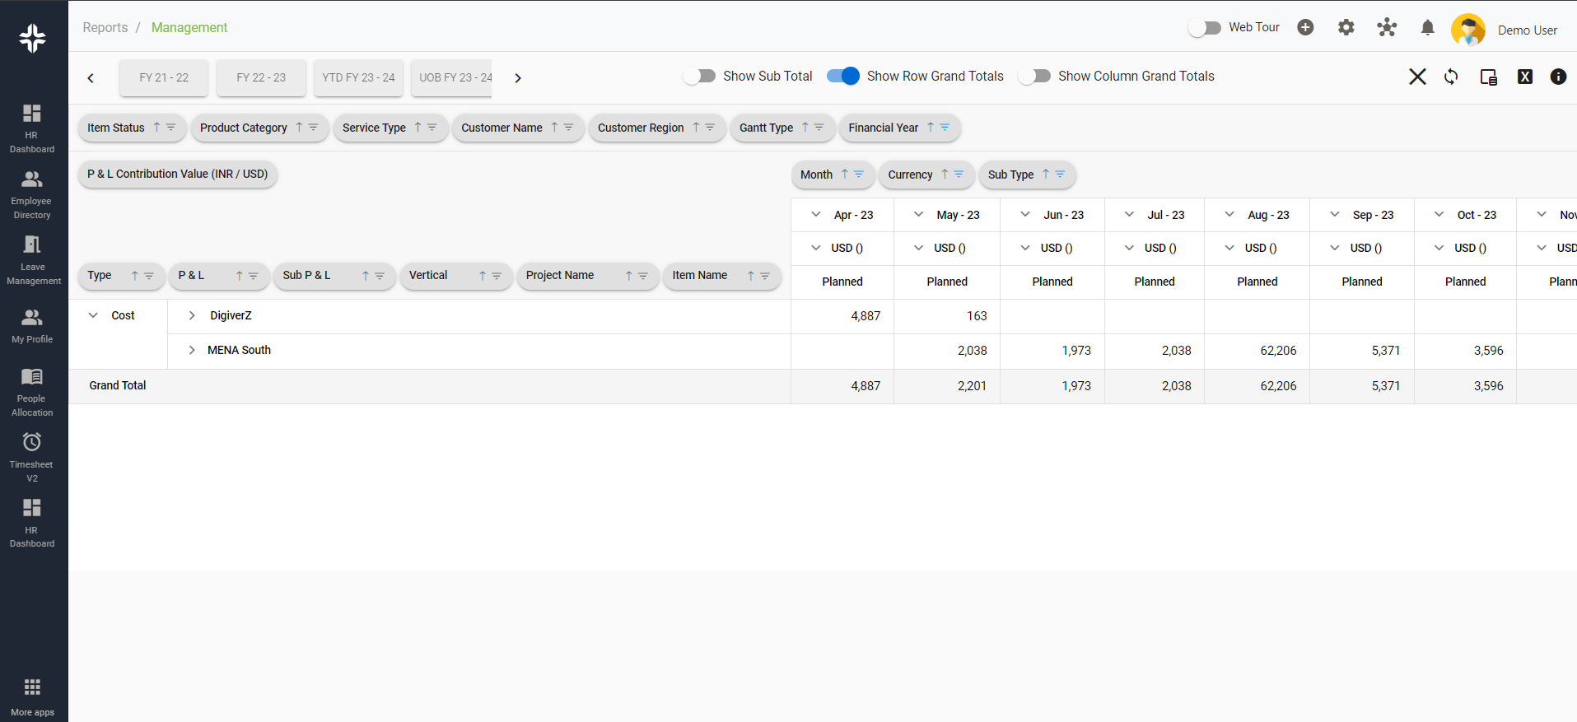Select the YTD FY 23 - 24 tab
The image size is (1577, 722).
pos(358,78)
